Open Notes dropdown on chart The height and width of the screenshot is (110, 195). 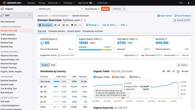(135, 77)
